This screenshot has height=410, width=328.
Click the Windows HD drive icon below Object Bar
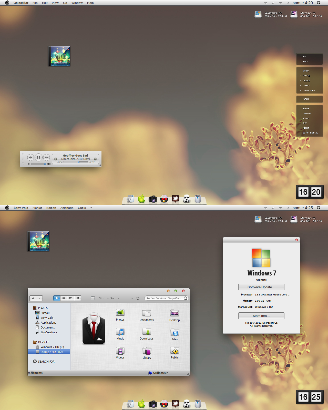point(258,14)
